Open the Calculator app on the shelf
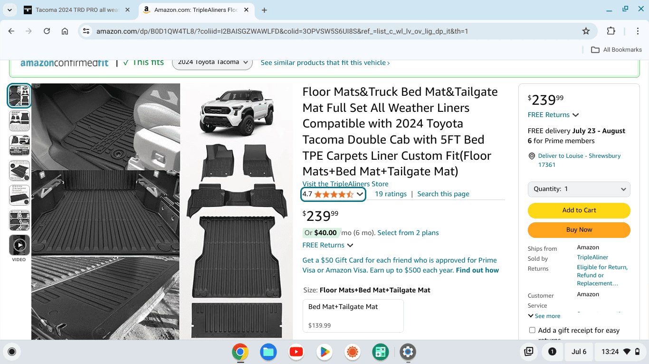The image size is (649, 364). point(380,352)
